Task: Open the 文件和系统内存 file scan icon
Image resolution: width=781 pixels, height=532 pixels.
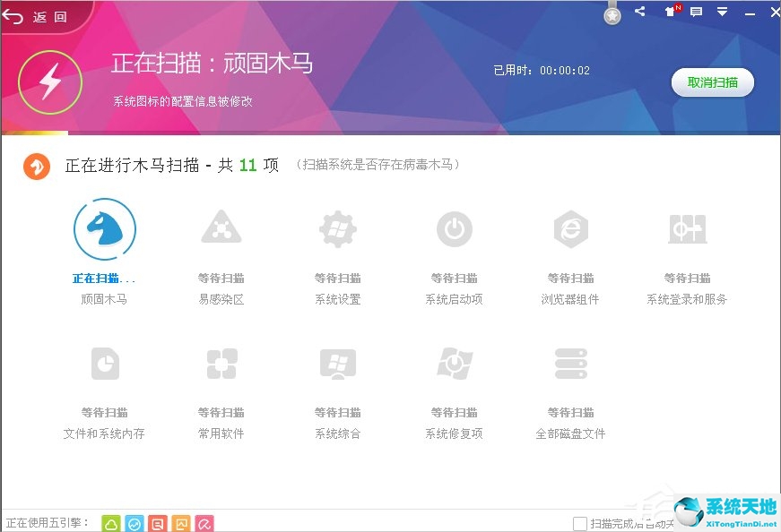Action: pyautogui.click(x=106, y=363)
